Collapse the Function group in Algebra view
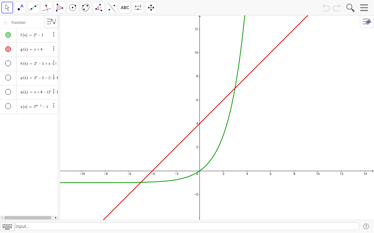The width and height of the screenshot is (374, 233). point(5,23)
